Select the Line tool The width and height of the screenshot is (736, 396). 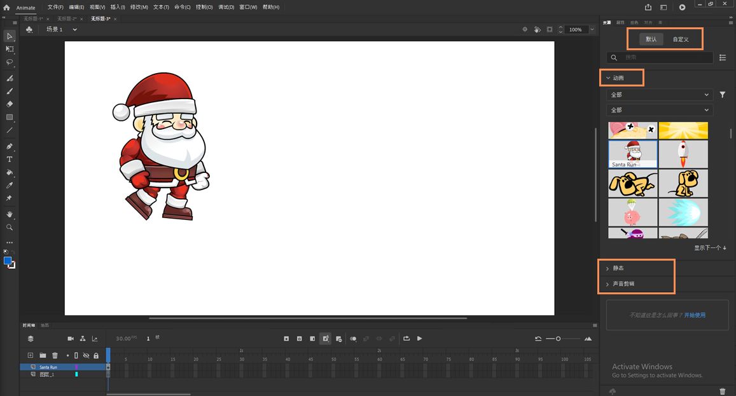click(x=10, y=130)
